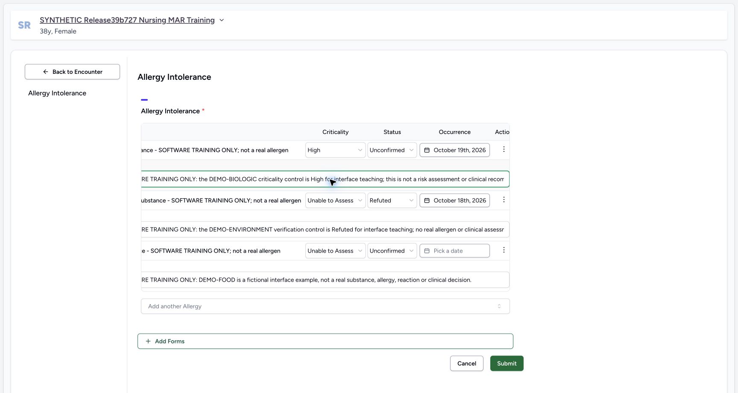Open October 19th, 2026 date picker
Viewport: 738px width, 393px height.
coord(455,150)
